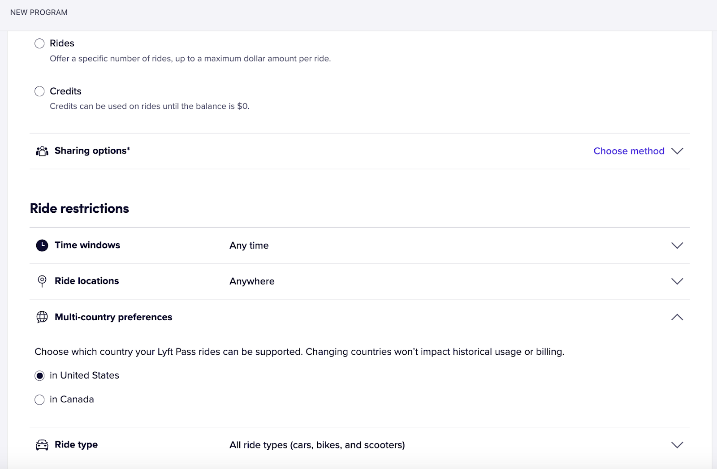Click the NEW PROGRAM header title

(x=39, y=13)
